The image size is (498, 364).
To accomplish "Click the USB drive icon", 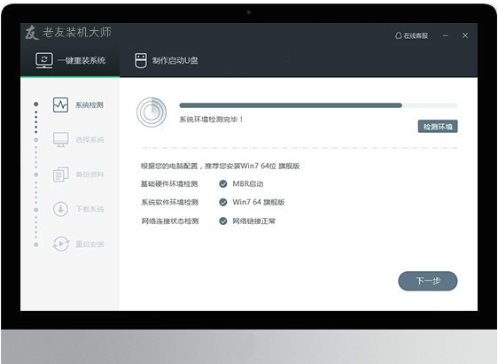I will pyautogui.click(x=141, y=60).
